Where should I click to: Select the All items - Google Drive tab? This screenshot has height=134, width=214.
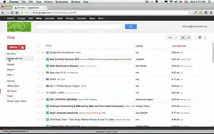tap(30, 8)
